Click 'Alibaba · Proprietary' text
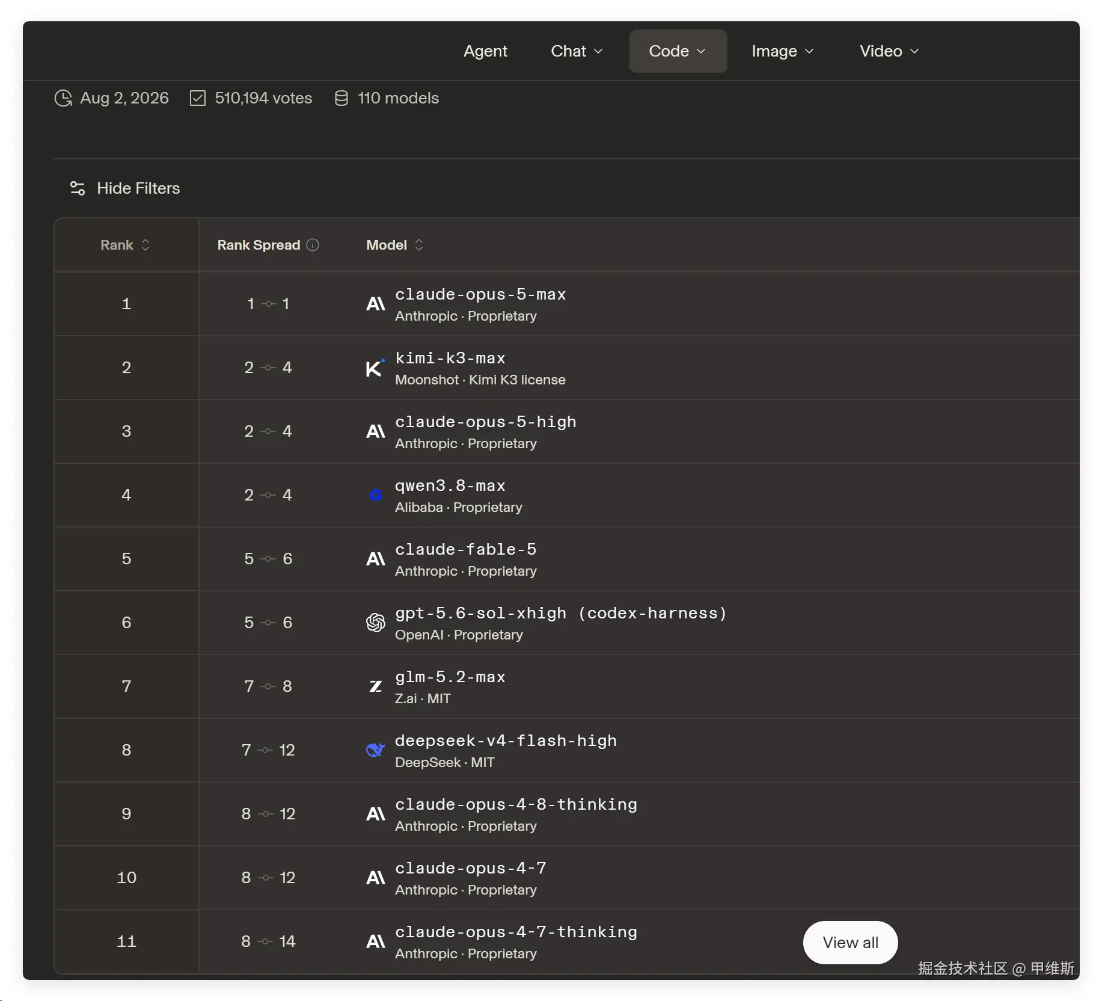The height and width of the screenshot is (1001, 1099). 459,508
